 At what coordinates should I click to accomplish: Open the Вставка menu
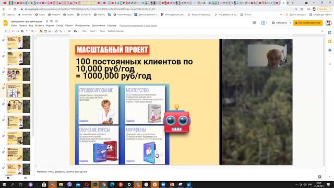click(40, 26)
